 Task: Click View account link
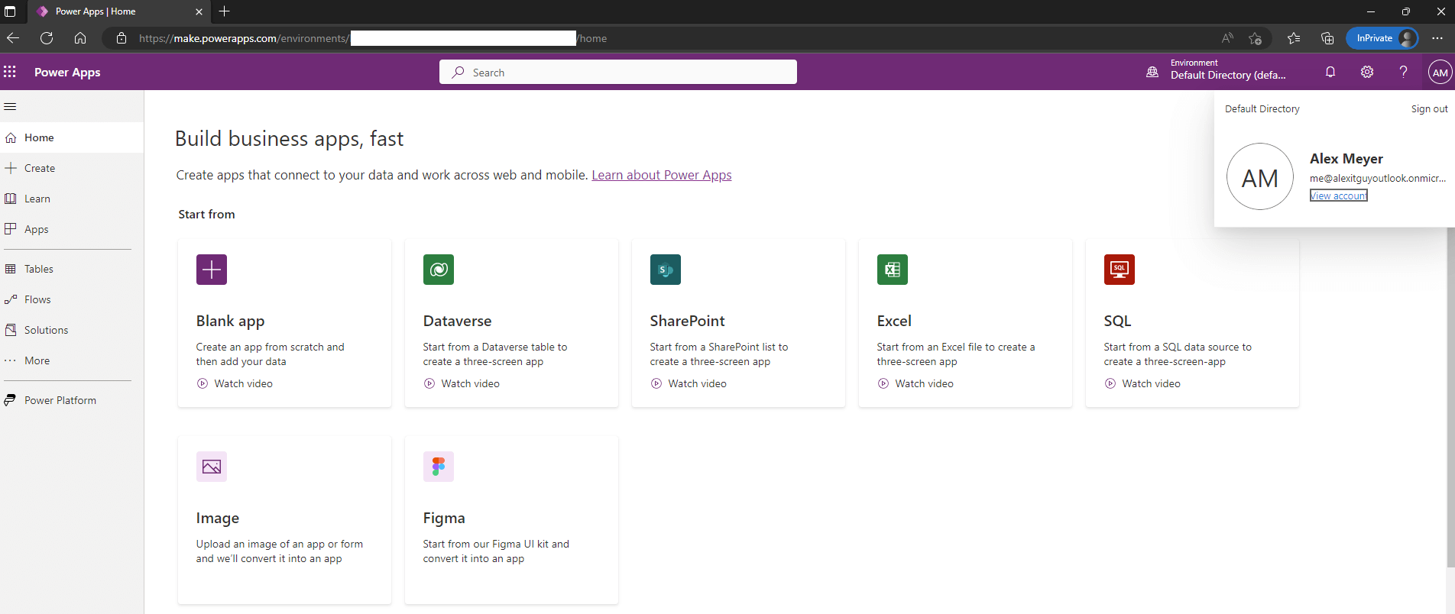click(1338, 196)
